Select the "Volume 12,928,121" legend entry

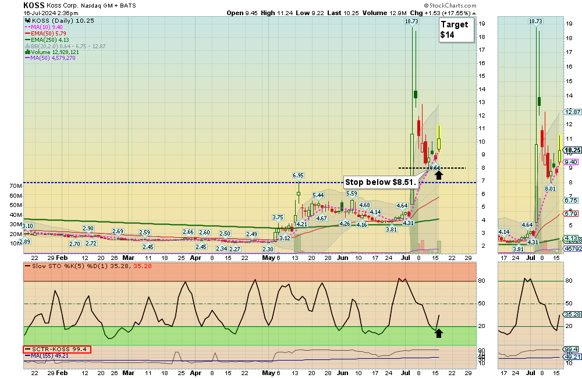tap(52, 52)
